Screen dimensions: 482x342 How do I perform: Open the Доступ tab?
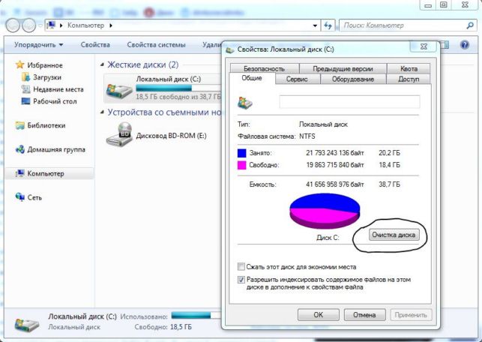coord(409,79)
